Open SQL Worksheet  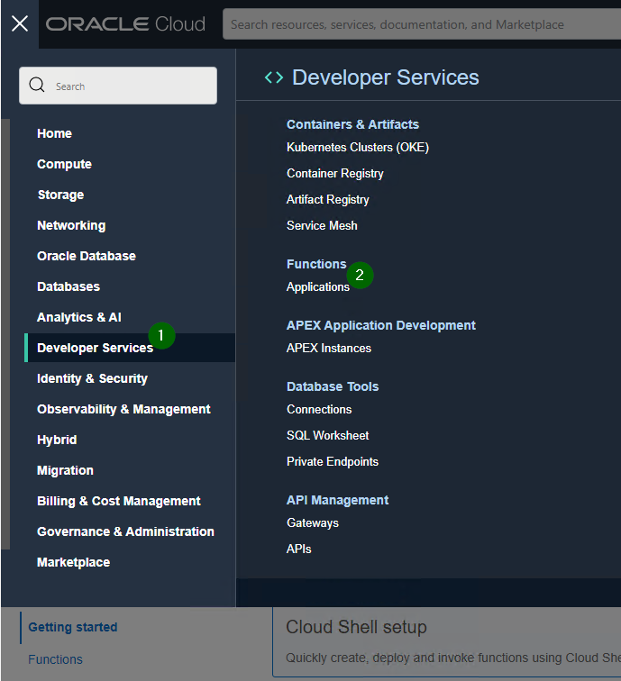pos(328,435)
